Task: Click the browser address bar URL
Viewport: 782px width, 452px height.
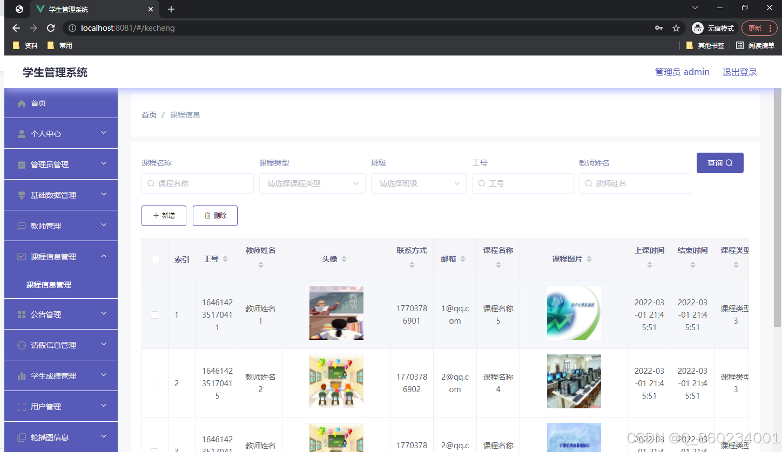Action: click(128, 28)
